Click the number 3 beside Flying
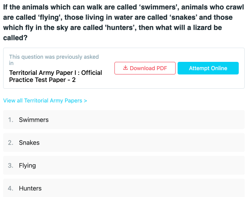Viewport: 249px width, 197px height. click(x=11, y=165)
